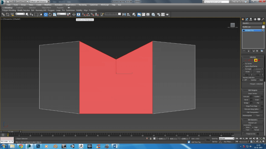Image resolution: width=266 pixels, height=149 pixels.
Task: Click the Unlink Selection tool
Action: coord(8,15)
